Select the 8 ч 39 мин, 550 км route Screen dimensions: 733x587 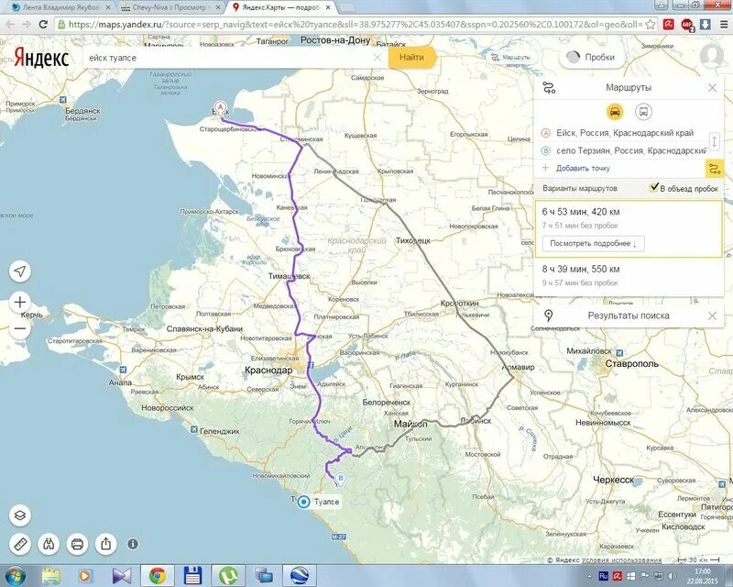(629, 276)
